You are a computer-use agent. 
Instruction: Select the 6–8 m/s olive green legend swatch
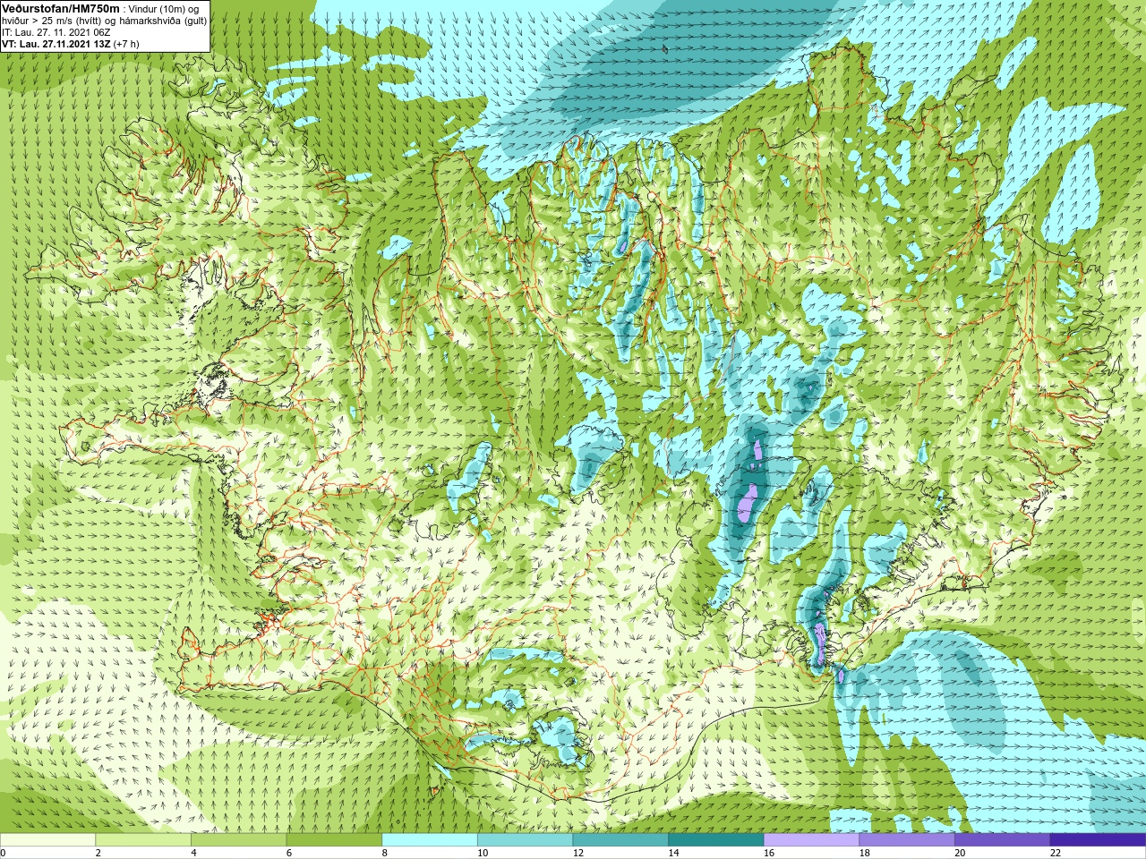click(334, 840)
